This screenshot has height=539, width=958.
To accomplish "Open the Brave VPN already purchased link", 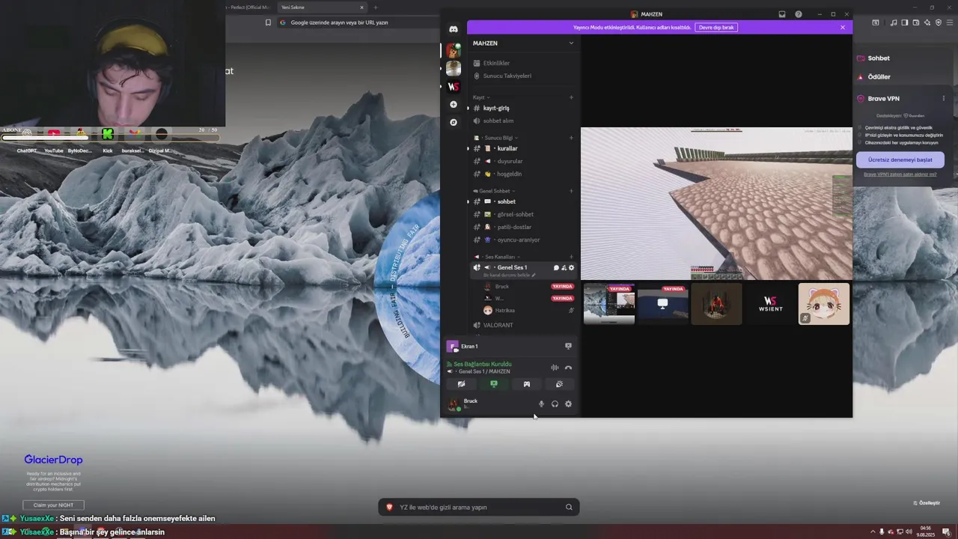I will pyautogui.click(x=900, y=174).
